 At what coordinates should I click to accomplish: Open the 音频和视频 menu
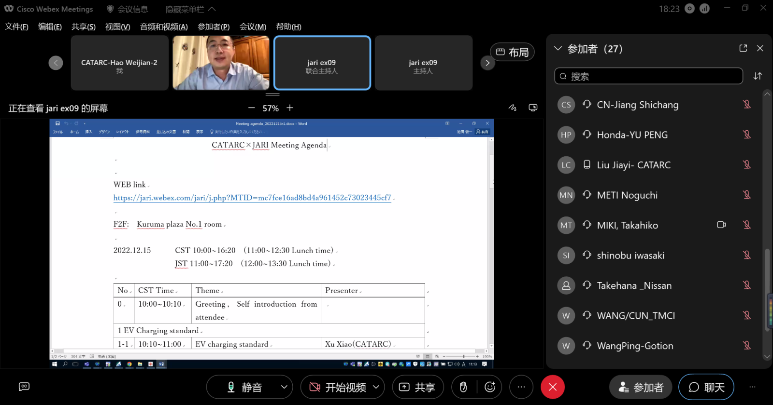pyautogui.click(x=164, y=27)
